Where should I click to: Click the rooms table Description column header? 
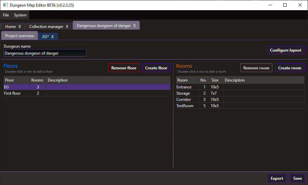pos(264,80)
